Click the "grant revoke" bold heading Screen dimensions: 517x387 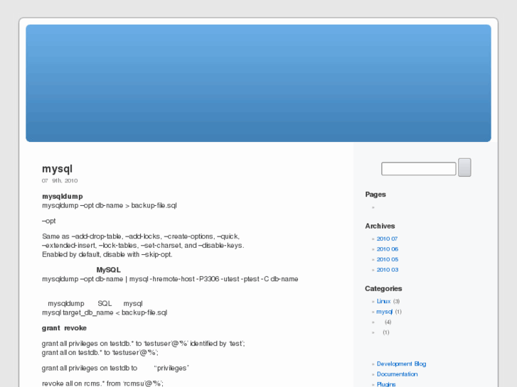(64, 328)
